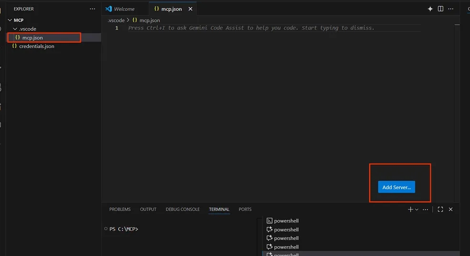Close the mcp.json editor tab
The width and height of the screenshot is (470, 256).
click(x=190, y=9)
